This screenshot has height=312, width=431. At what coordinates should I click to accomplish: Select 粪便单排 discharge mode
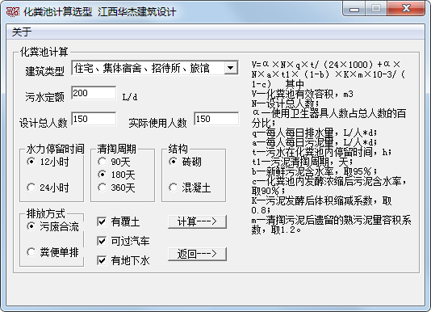pos(52,252)
